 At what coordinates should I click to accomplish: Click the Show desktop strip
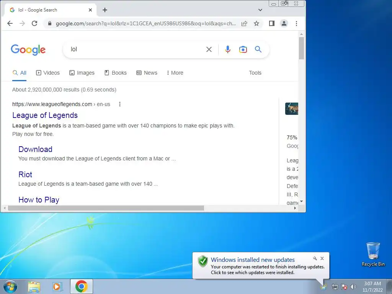click(389, 286)
